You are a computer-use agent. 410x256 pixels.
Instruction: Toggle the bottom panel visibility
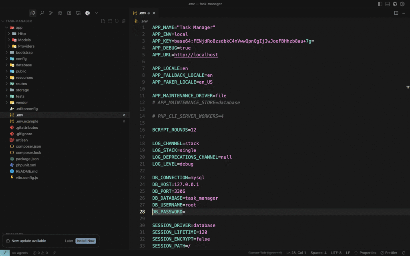click(x=387, y=4)
